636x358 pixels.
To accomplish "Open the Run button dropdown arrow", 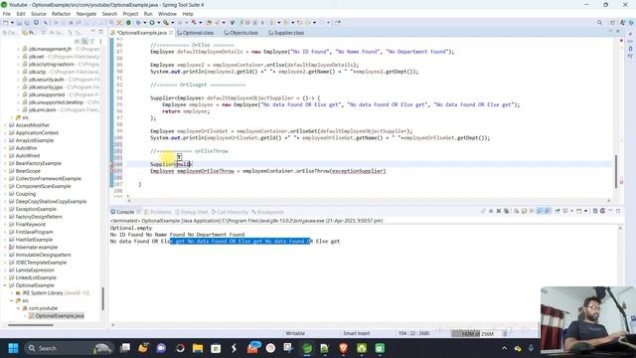I will (158, 23).
